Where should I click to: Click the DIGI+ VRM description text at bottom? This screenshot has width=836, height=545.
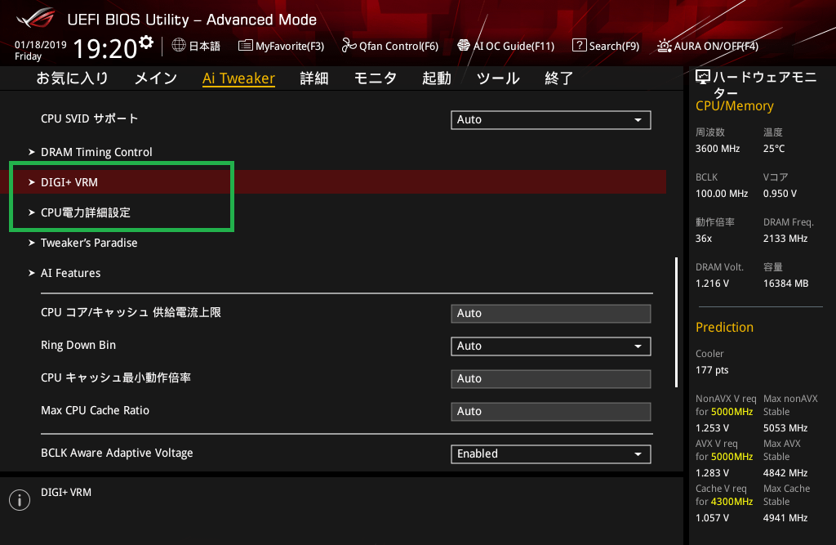[66, 492]
